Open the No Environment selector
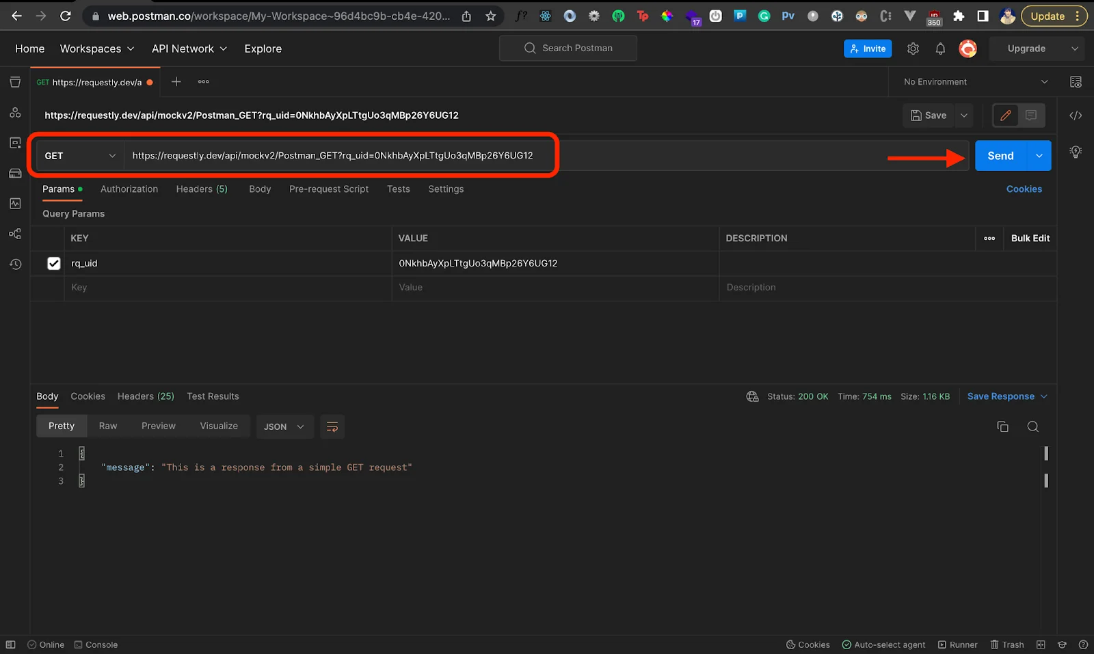Image resolution: width=1094 pixels, height=654 pixels. pos(976,82)
